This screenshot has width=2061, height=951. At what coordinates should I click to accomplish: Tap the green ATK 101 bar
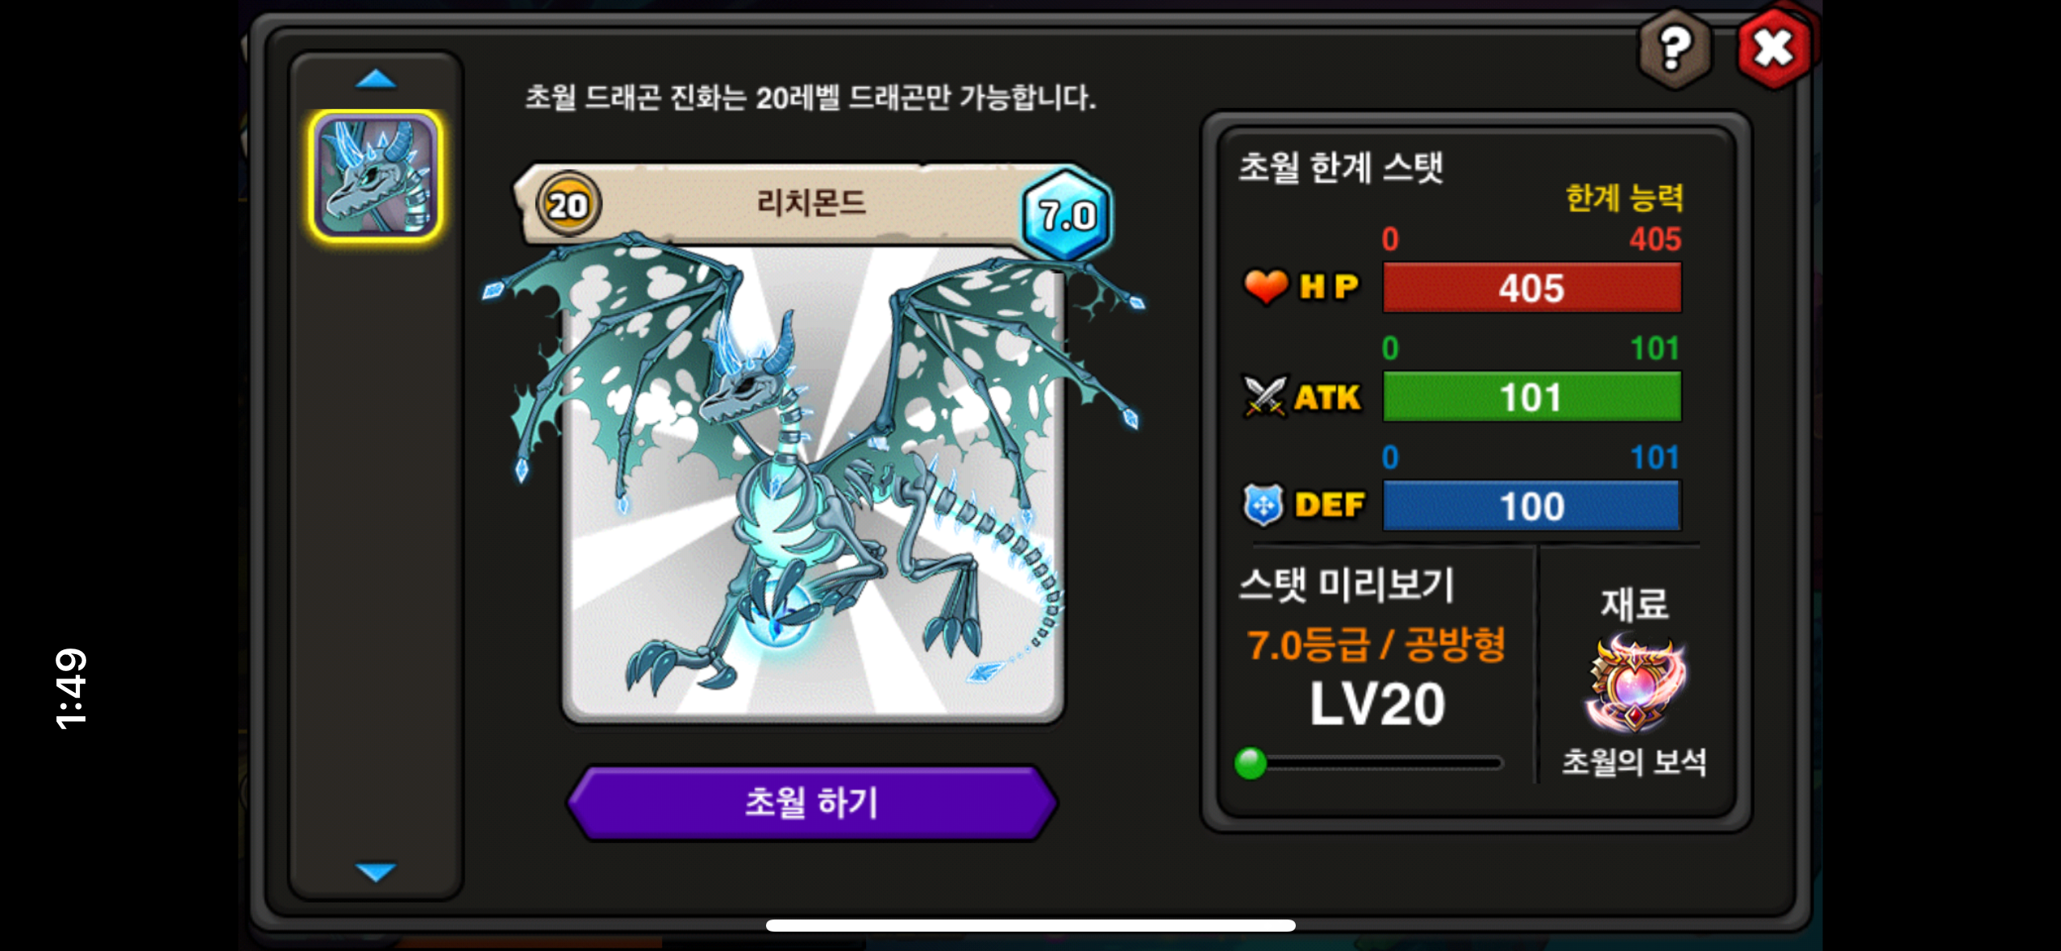click(x=1532, y=396)
